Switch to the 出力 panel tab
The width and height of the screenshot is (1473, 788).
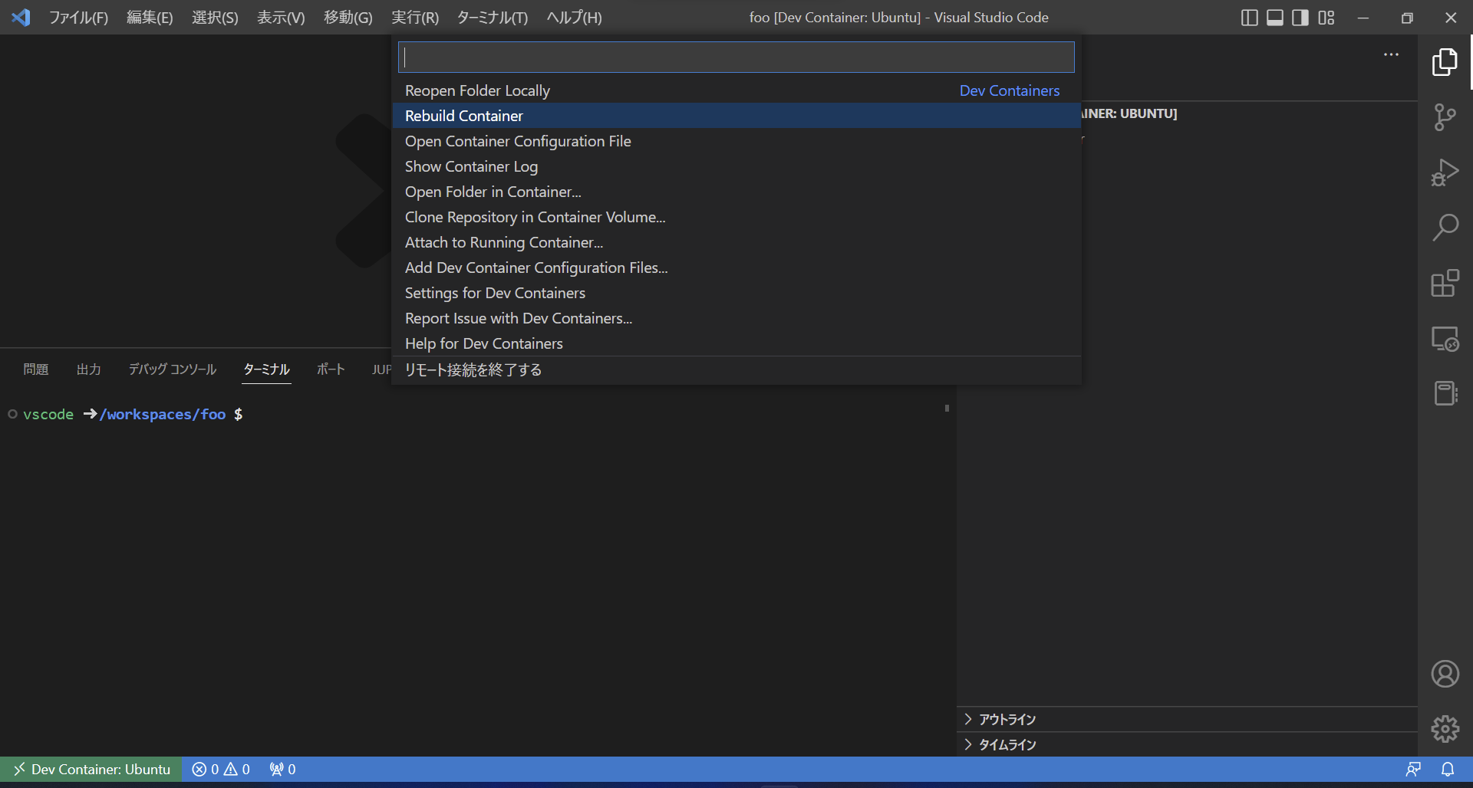pyautogui.click(x=89, y=369)
